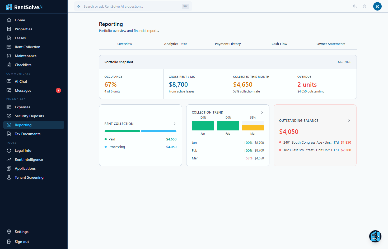
Task: Open the gear settings icon in top bar
Action: [x=364, y=6]
